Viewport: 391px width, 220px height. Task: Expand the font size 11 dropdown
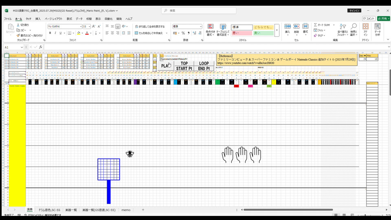89,26
